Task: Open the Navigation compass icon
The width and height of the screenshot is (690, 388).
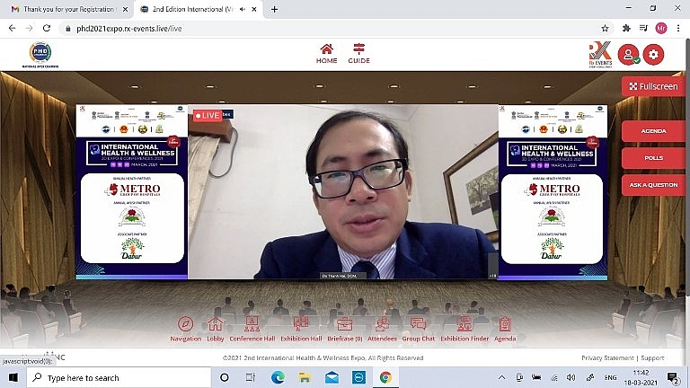Action: [185, 325]
